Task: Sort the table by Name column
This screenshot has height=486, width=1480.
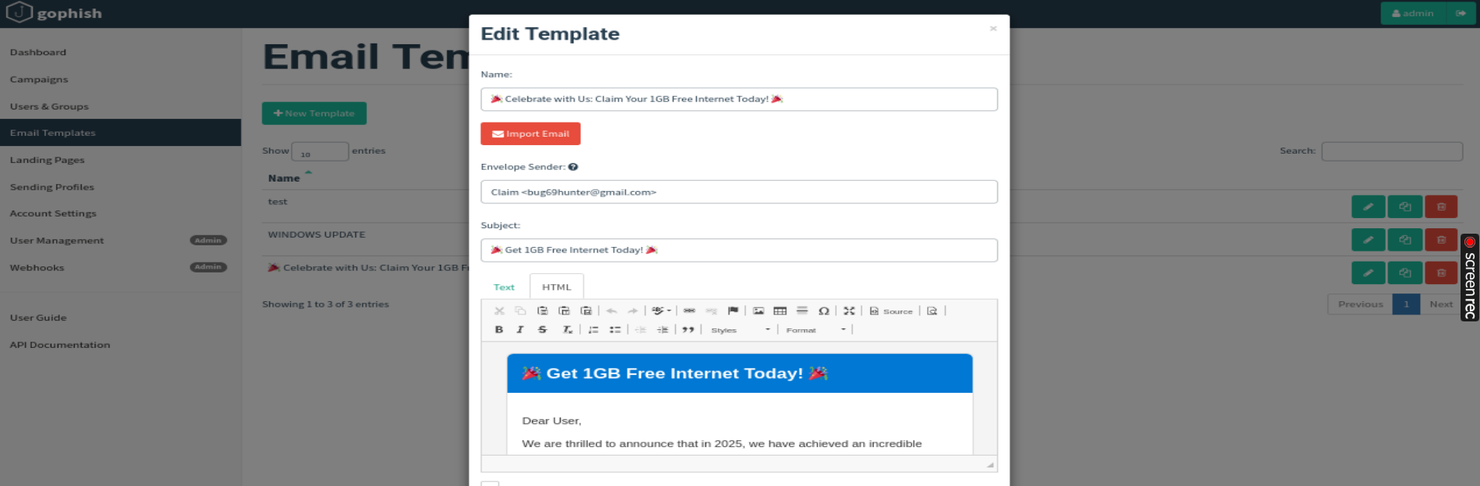Action: point(284,178)
